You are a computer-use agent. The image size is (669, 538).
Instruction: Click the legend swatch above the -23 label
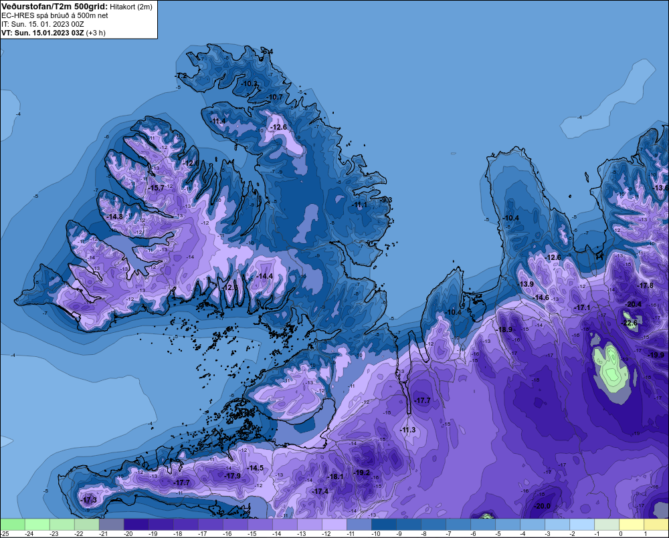(x=62, y=524)
